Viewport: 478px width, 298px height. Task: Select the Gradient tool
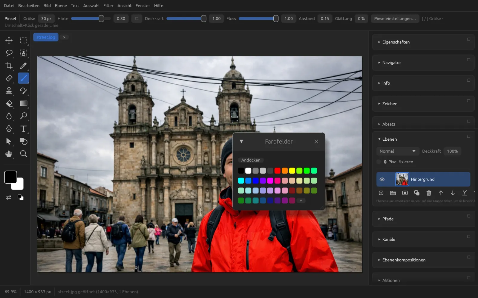coord(24,103)
